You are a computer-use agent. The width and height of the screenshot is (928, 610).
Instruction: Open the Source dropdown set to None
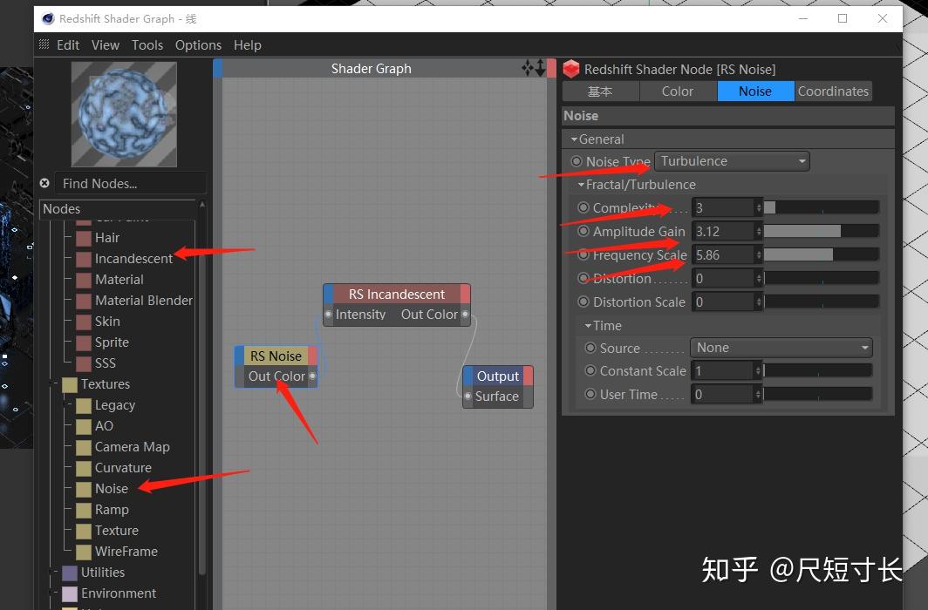click(781, 347)
